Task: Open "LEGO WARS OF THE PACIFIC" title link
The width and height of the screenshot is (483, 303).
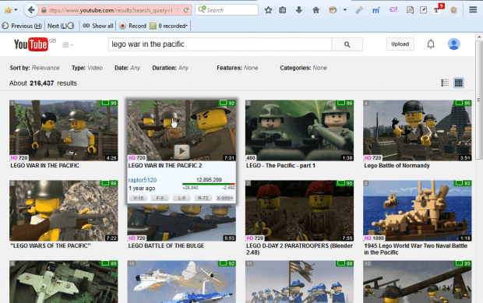Action: (51, 245)
